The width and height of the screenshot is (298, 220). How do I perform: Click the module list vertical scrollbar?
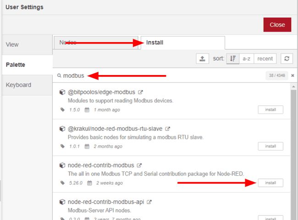coord(293,151)
